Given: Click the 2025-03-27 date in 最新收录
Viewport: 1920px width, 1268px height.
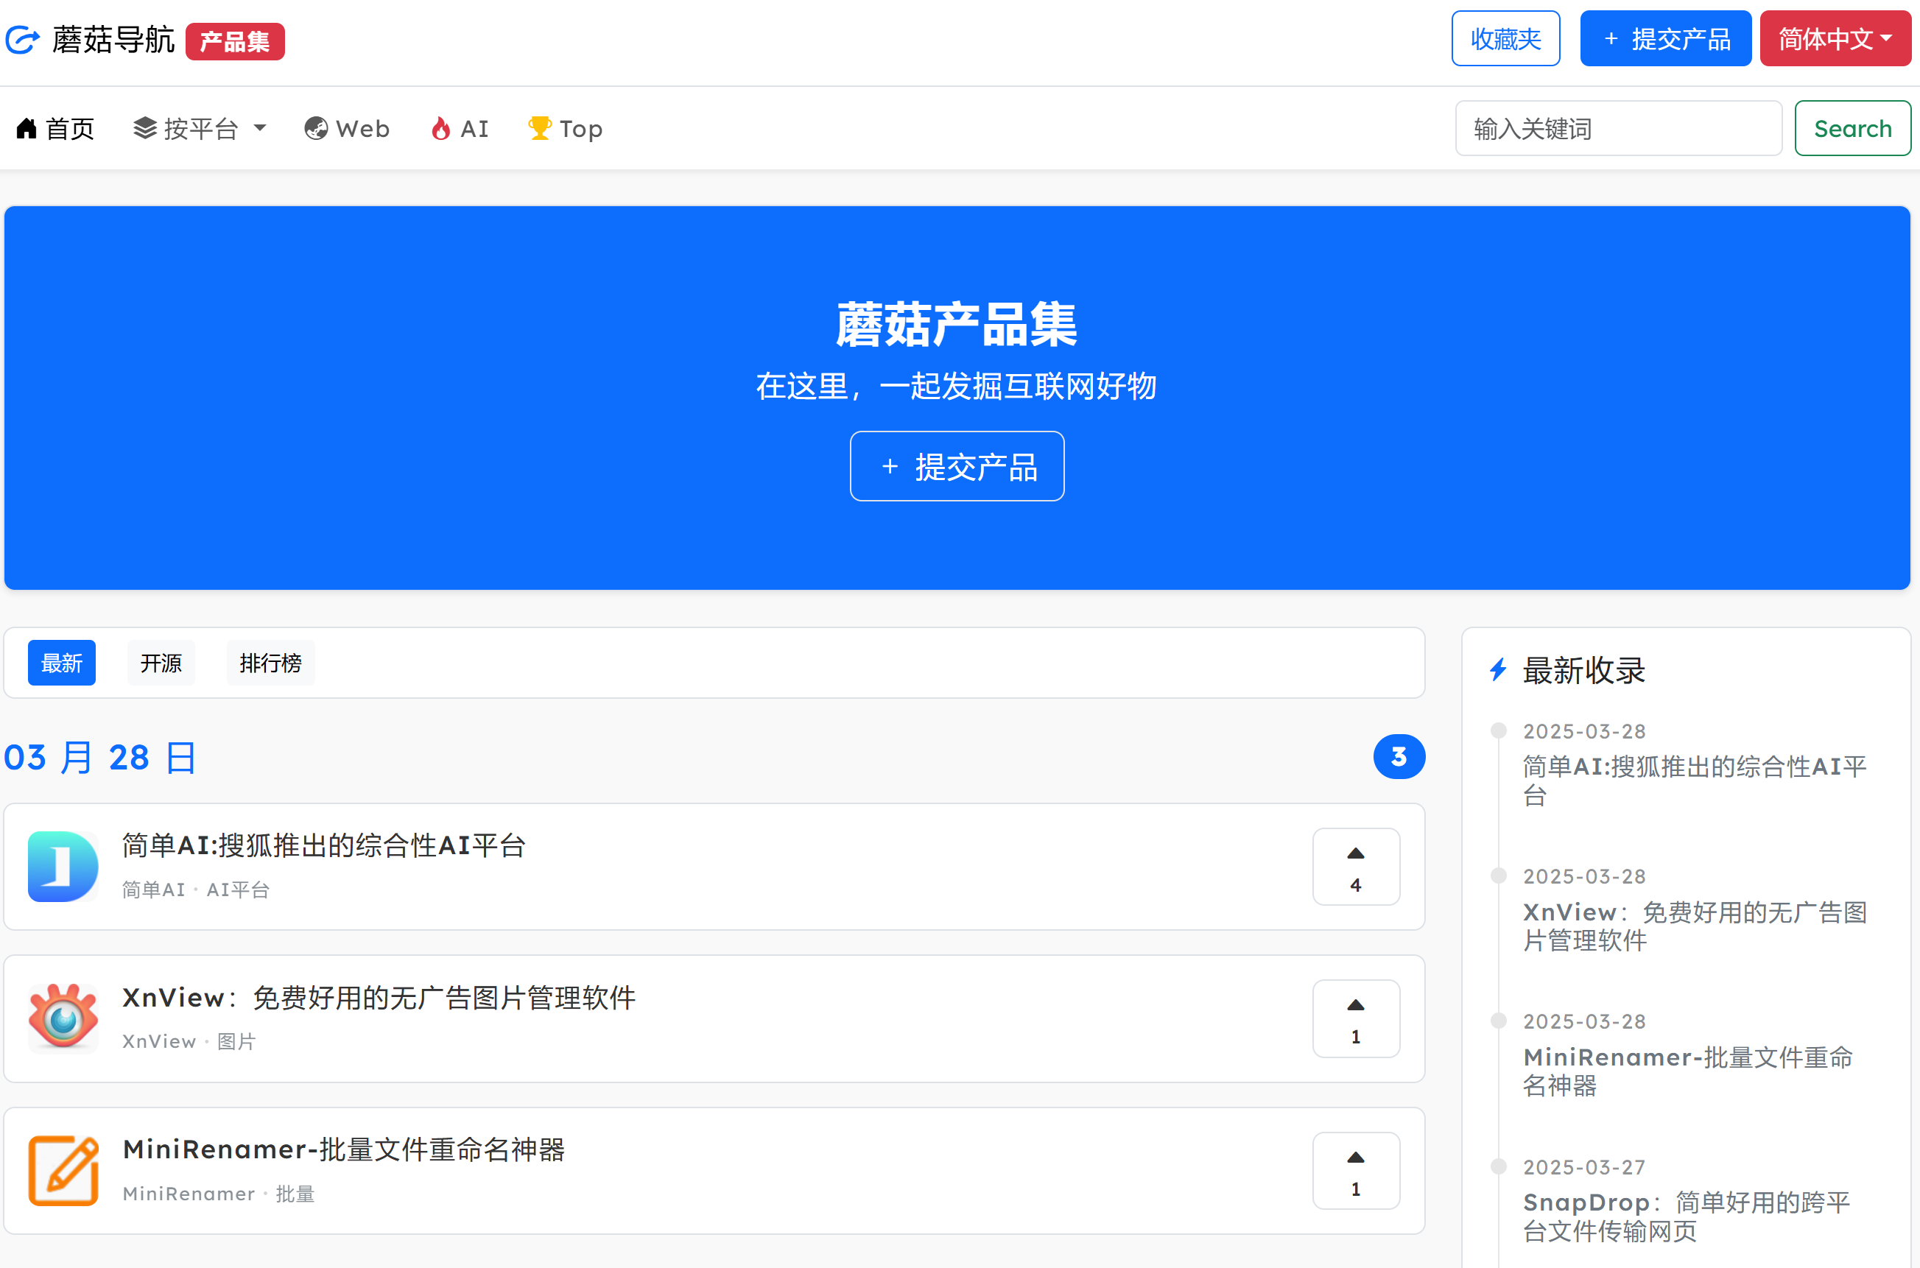Looking at the screenshot, I should [1583, 1167].
